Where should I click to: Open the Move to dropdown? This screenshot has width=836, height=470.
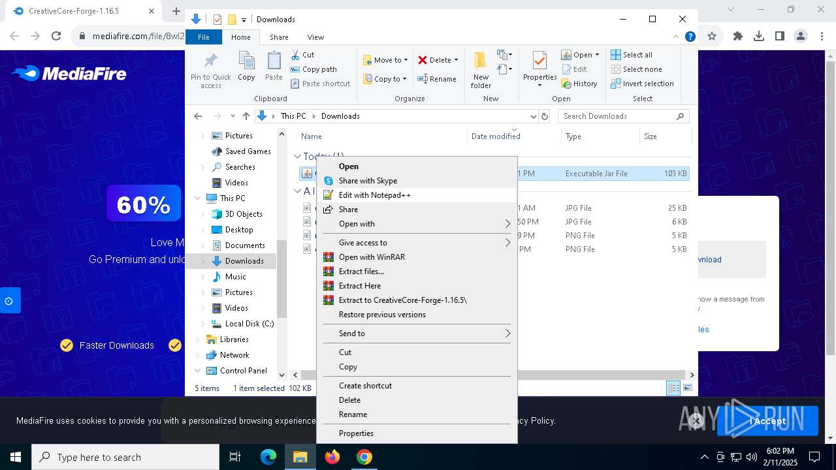coord(385,60)
